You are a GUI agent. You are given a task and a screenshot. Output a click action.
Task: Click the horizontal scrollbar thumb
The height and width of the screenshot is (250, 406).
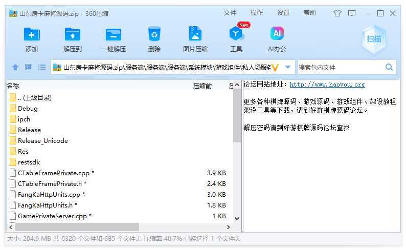77,227
